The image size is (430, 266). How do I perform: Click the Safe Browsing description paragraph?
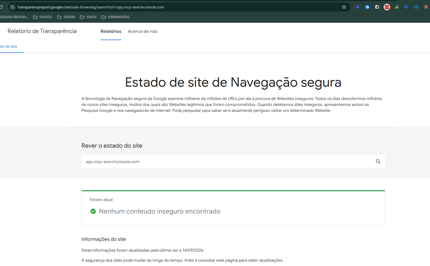pyautogui.click(x=232, y=105)
